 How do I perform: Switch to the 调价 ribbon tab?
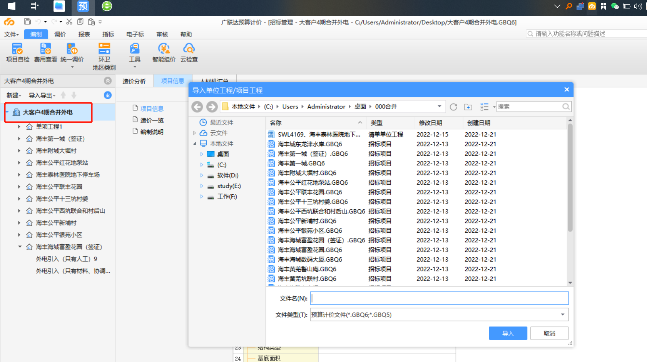[x=60, y=34]
